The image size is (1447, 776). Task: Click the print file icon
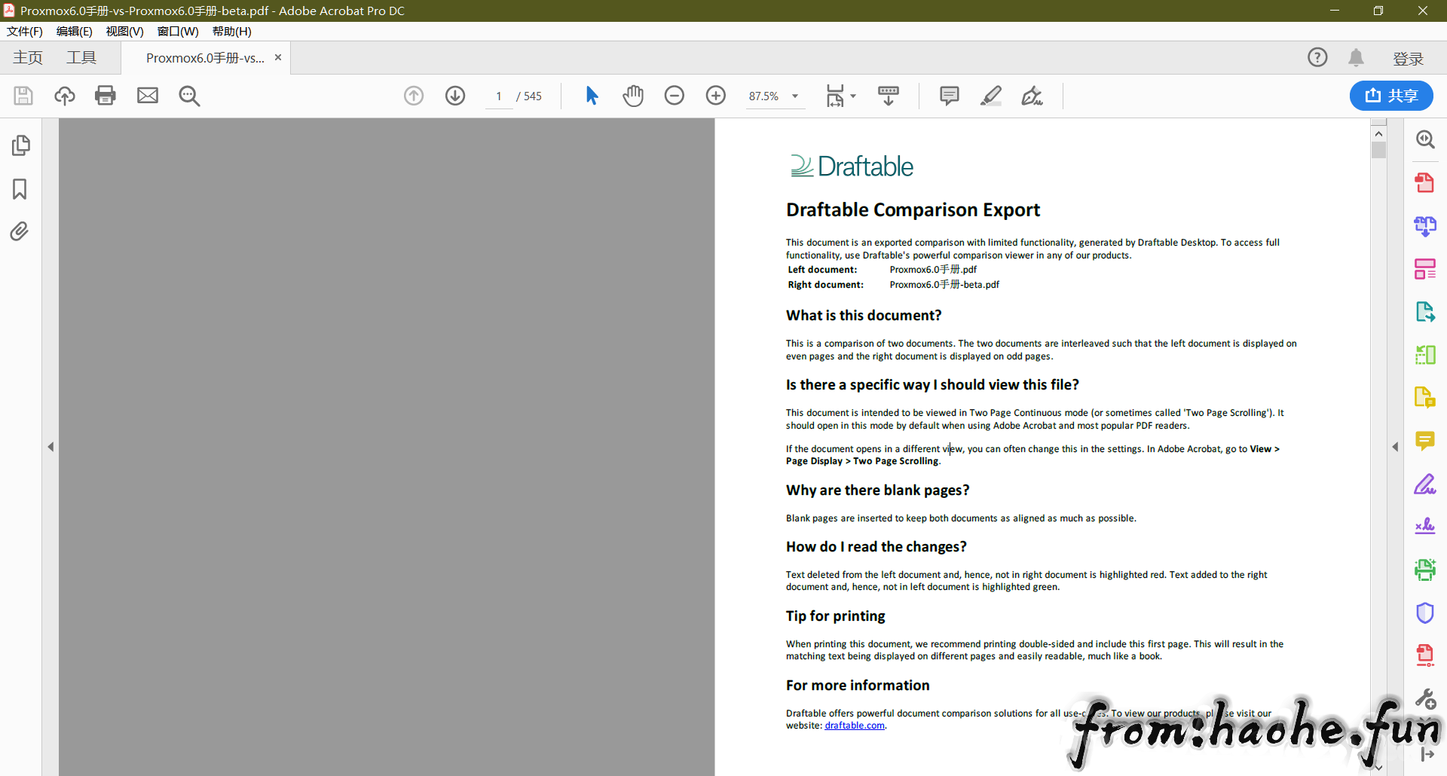(x=106, y=96)
